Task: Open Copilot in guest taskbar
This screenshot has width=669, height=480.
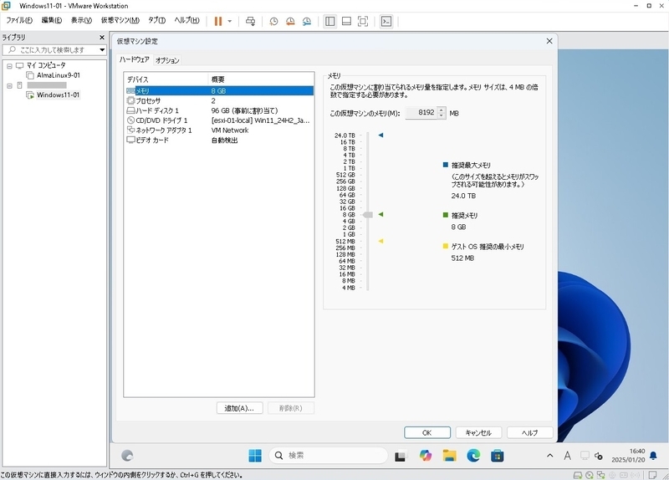Action: (x=425, y=456)
